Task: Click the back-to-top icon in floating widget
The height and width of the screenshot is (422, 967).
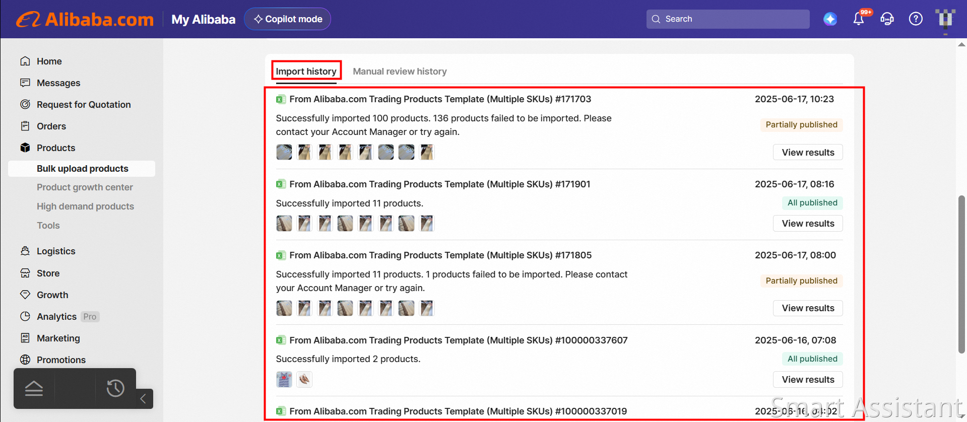Action: (x=34, y=388)
